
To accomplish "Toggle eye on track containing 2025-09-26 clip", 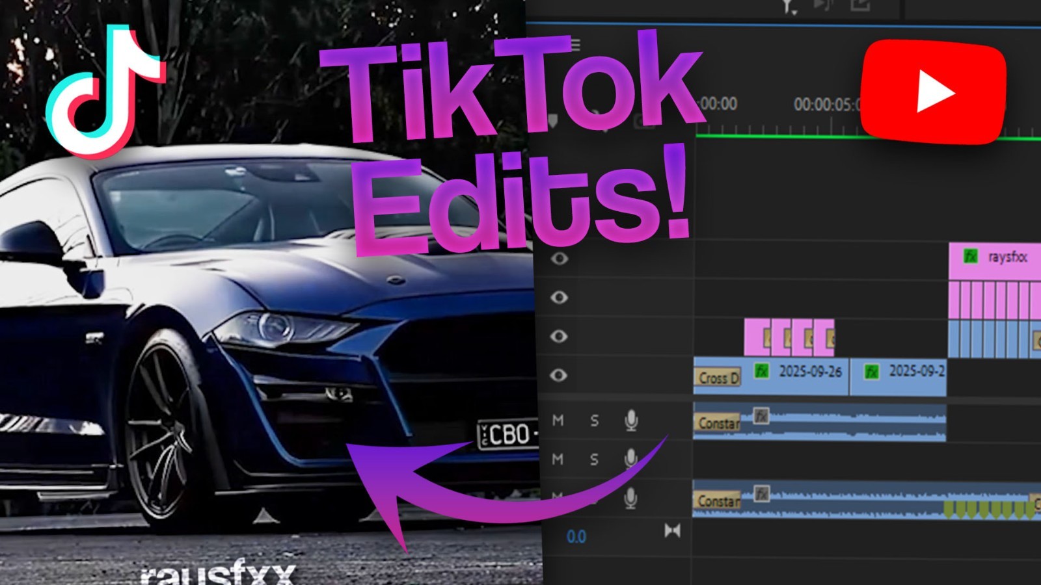I will (x=559, y=375).
